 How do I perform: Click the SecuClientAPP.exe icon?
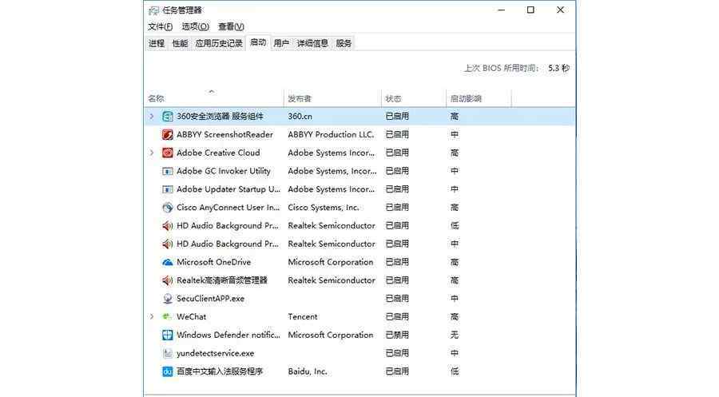(x=168, y=299)
